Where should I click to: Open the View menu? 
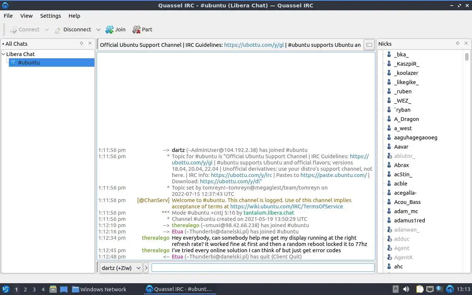27,16
